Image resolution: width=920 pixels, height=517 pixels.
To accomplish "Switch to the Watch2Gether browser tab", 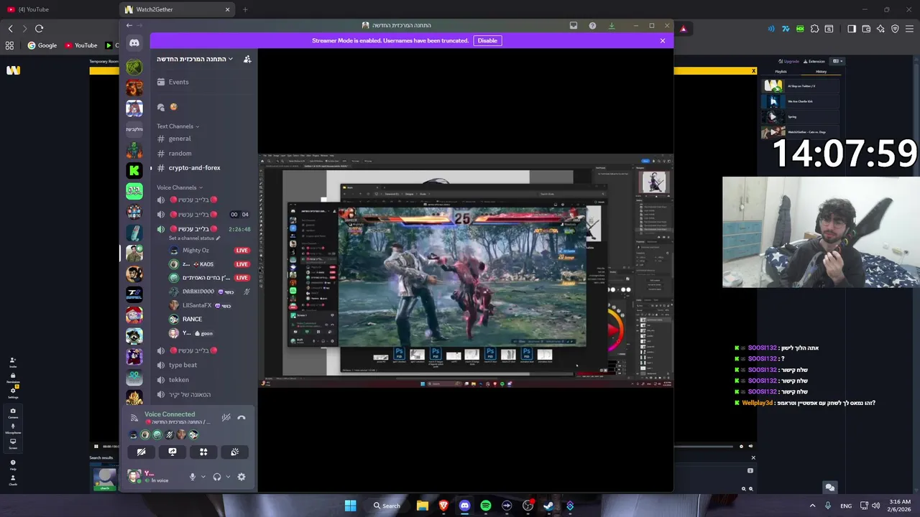I will pyautogui.click(x=176, y=9).
